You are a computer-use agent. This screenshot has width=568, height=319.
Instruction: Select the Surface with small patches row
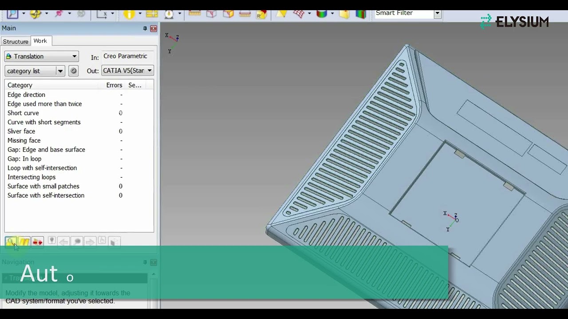pyautogui.click(x=79, y=186)
